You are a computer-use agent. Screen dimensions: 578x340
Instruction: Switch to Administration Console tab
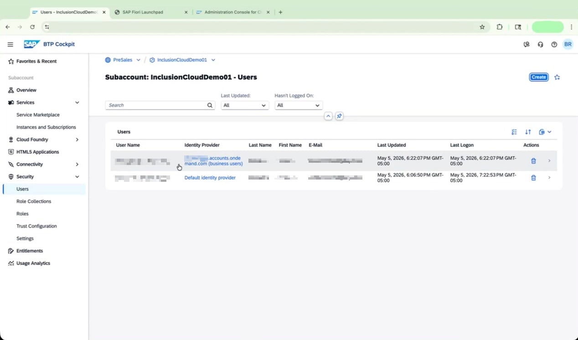pos(233,12)
